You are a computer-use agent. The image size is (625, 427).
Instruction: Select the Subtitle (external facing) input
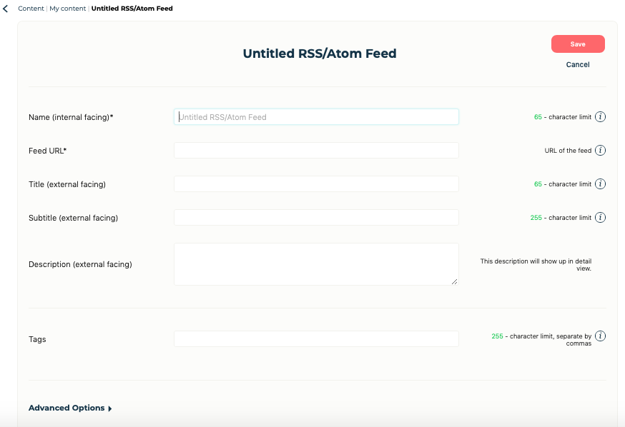[316, 218]
